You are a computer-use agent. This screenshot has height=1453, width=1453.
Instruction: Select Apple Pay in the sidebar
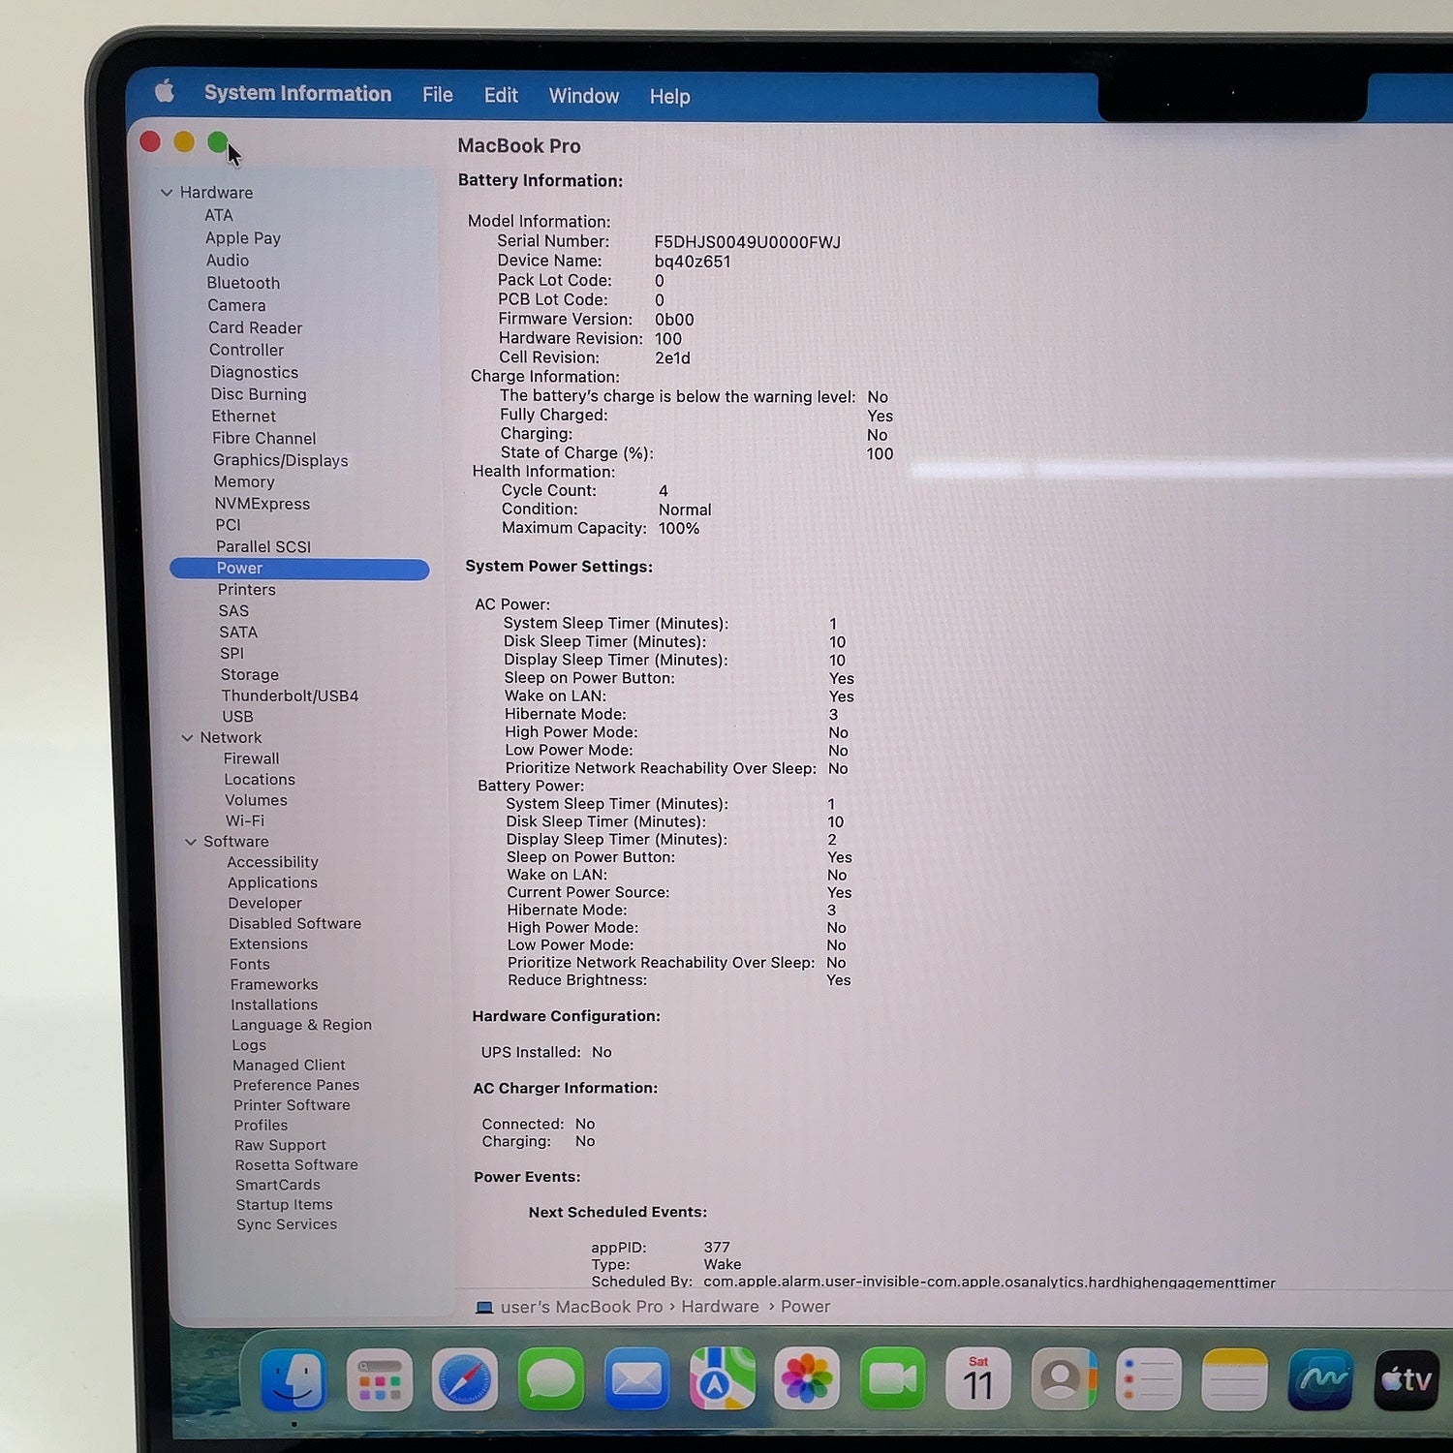click(242, 238)
